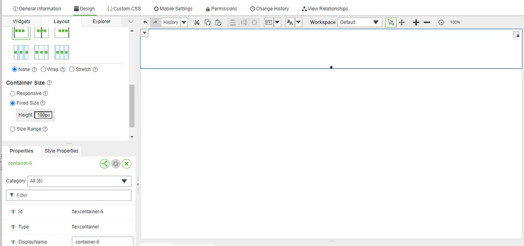Image resolution: width=524 pixels, height=246 pixels.
Task: Cut the selection with the scissors icon
Action: point(197,23)
